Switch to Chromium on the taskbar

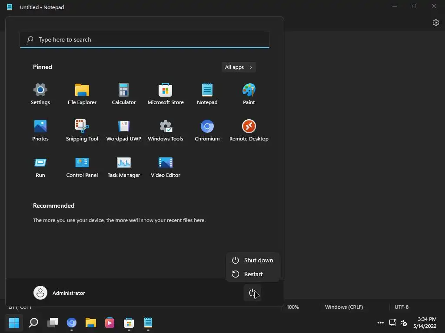[x=72, y=323]
